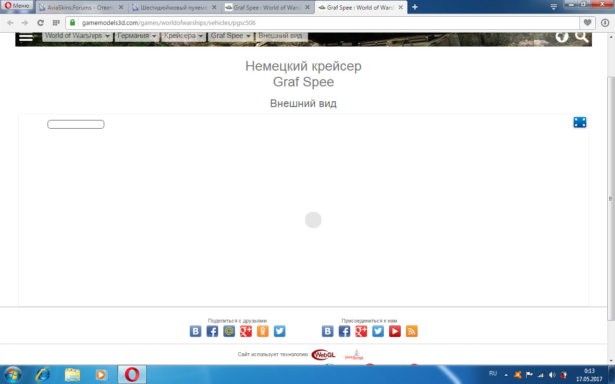Join Facebook page under Присоединиться к нам
615x384 pixels.
click(344, 331)
